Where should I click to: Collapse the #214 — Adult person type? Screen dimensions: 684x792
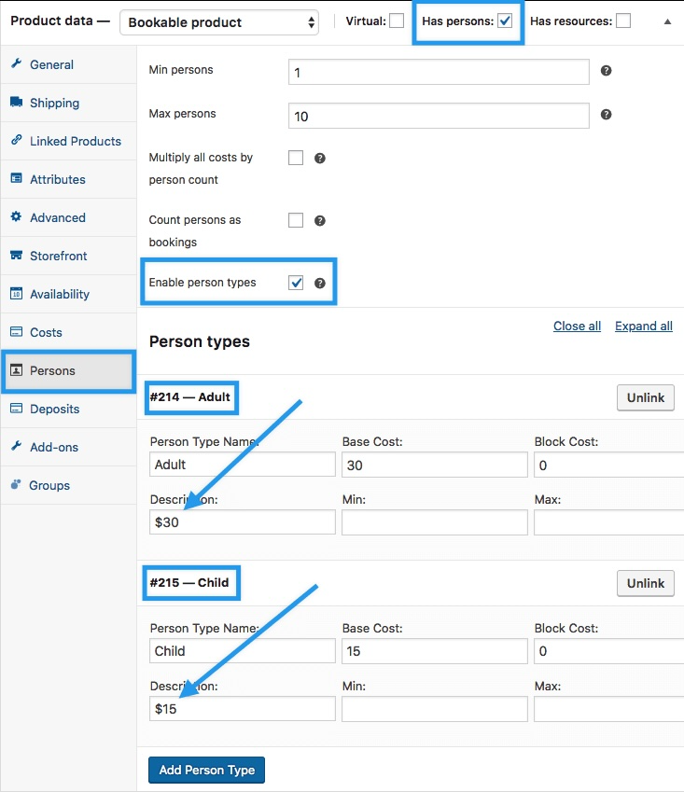coord(190,397)
